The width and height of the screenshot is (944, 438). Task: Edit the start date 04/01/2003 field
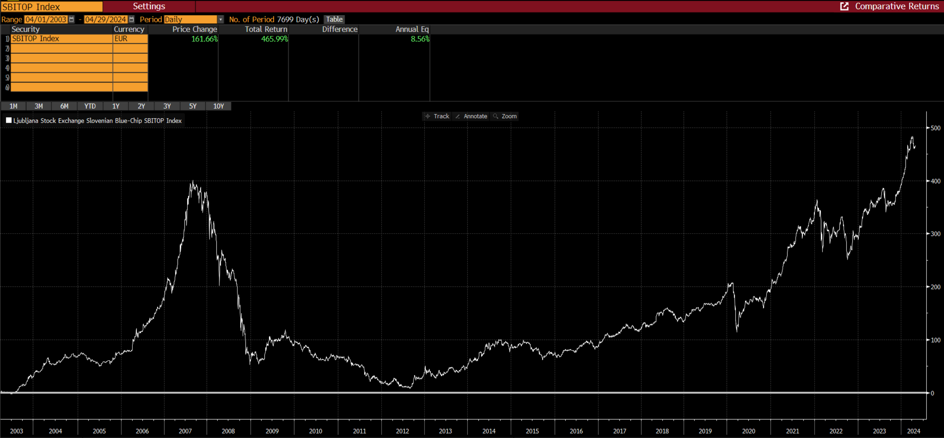coord(46,19)
